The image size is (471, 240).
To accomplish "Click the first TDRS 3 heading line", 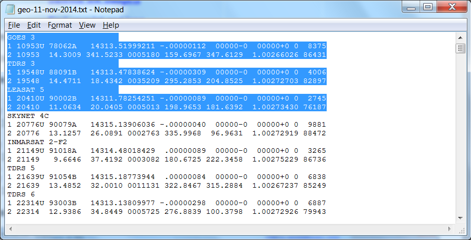I will click(21, 64).
